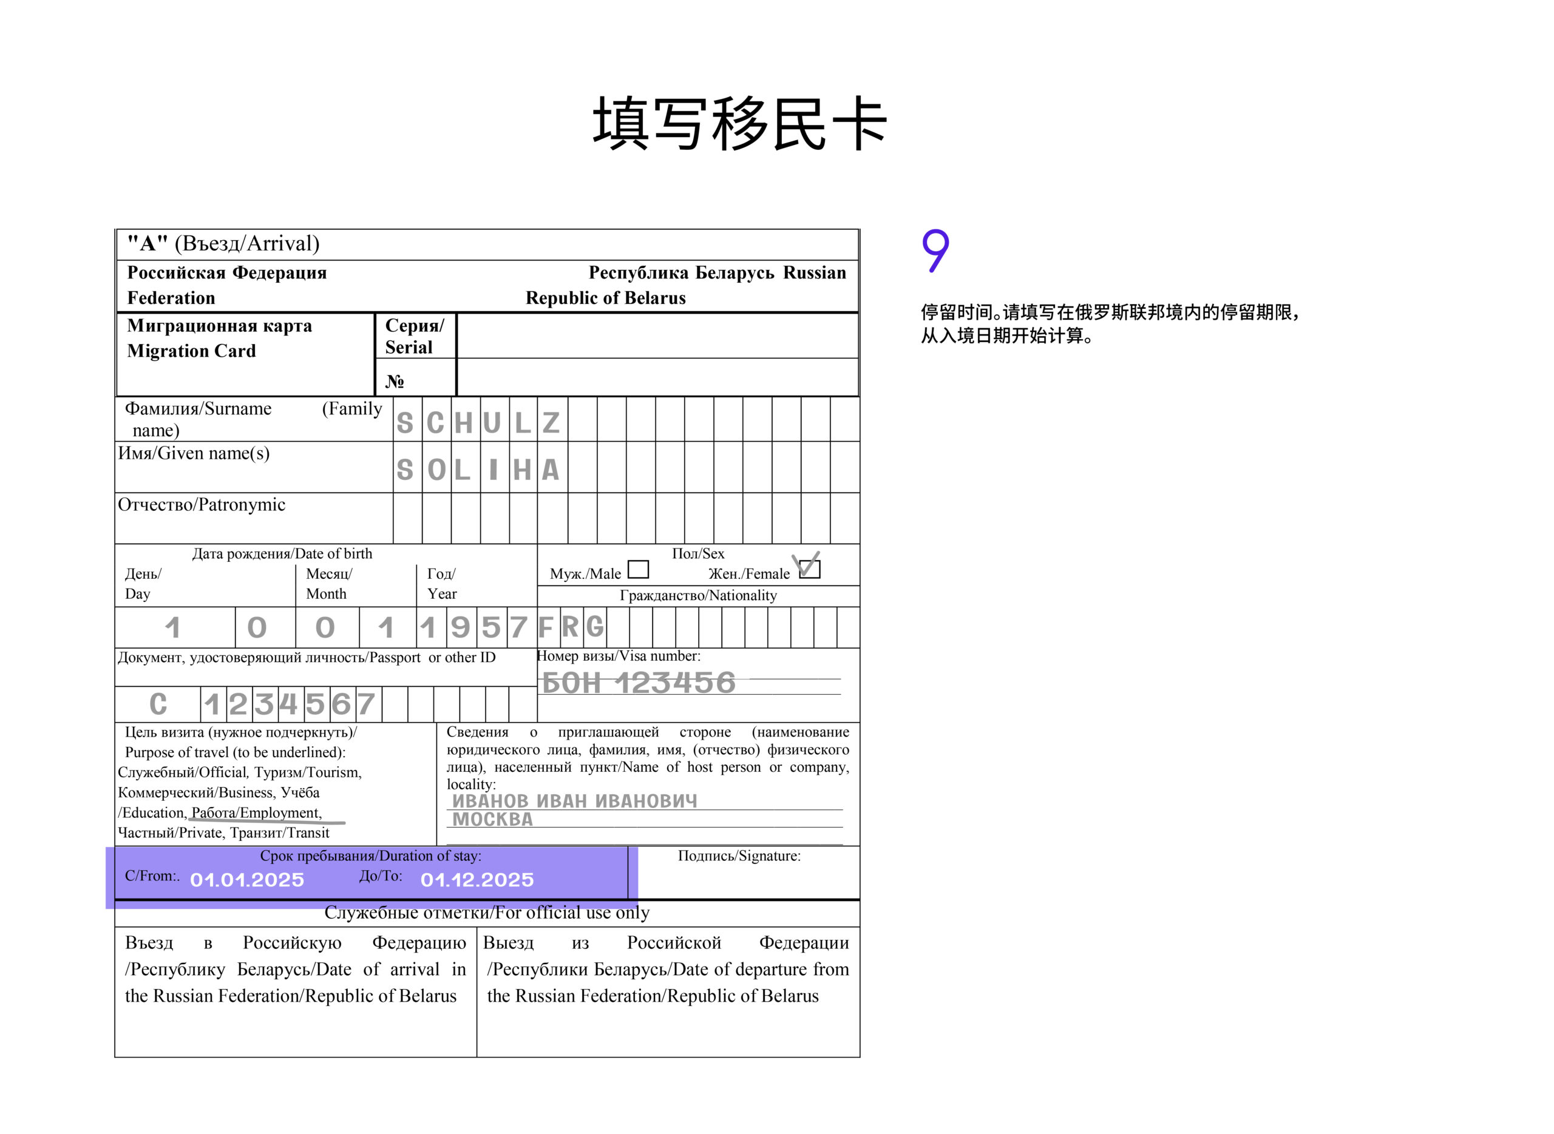Click the visa number БОН 123456
Viewport: 1554px width, 1134px height.
coord(638,683)
